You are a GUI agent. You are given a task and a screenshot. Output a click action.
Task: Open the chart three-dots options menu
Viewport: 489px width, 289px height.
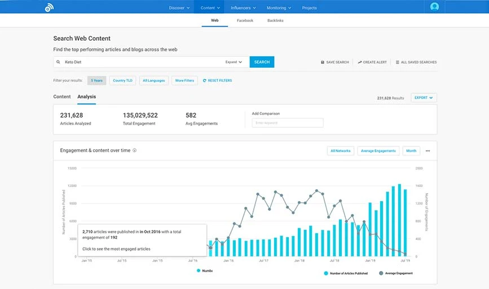pyautogui.click(x=428, y=151)
